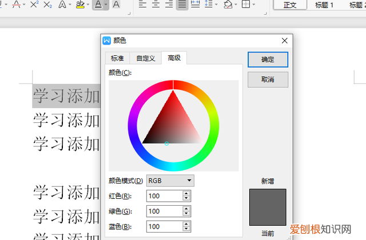
Task: Click the 绿色(G) value field
Action: coord(165,211)
